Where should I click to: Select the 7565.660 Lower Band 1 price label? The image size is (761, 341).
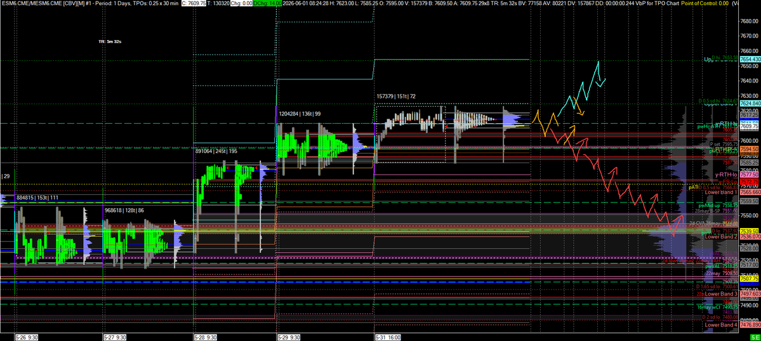click(x=750, y=192)
